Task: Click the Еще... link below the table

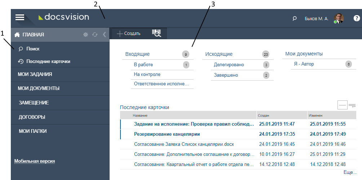Action: [x=349, y=172]
